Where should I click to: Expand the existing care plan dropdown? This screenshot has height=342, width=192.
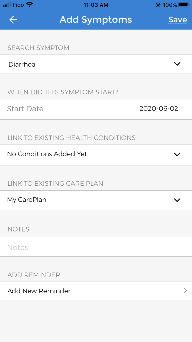pos(96,200)
